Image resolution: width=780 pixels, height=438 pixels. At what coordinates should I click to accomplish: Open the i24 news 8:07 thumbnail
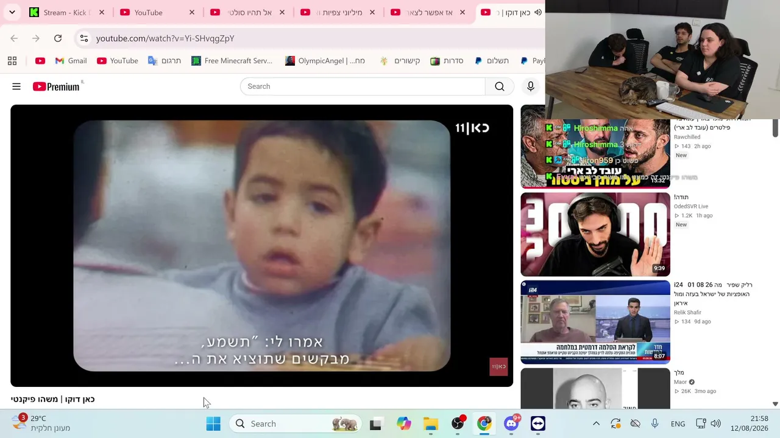coord(595,322)
